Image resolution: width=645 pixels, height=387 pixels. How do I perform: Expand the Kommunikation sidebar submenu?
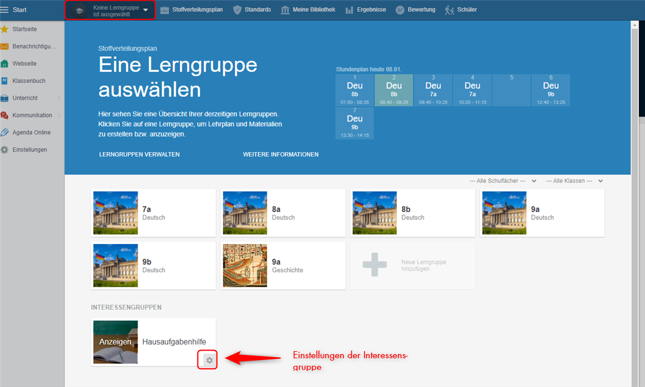59,115
